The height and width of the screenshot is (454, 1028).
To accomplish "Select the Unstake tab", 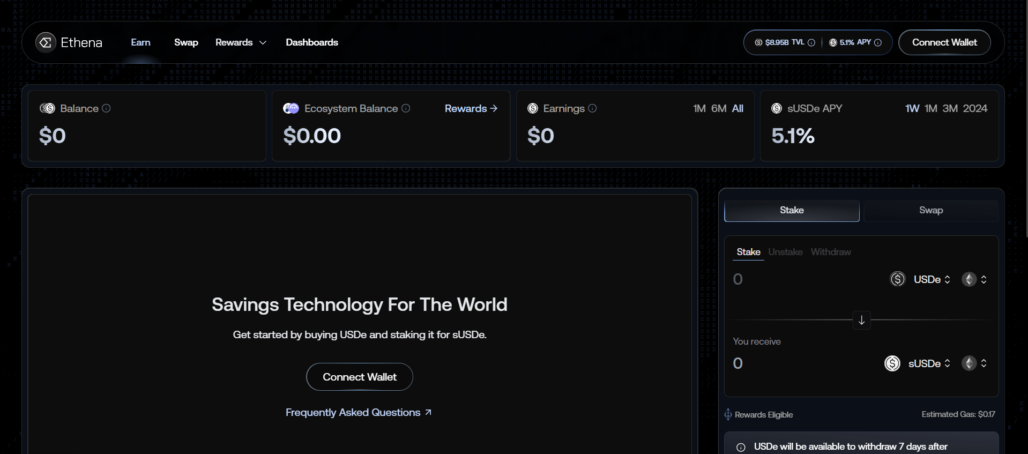I will point(785,252).
